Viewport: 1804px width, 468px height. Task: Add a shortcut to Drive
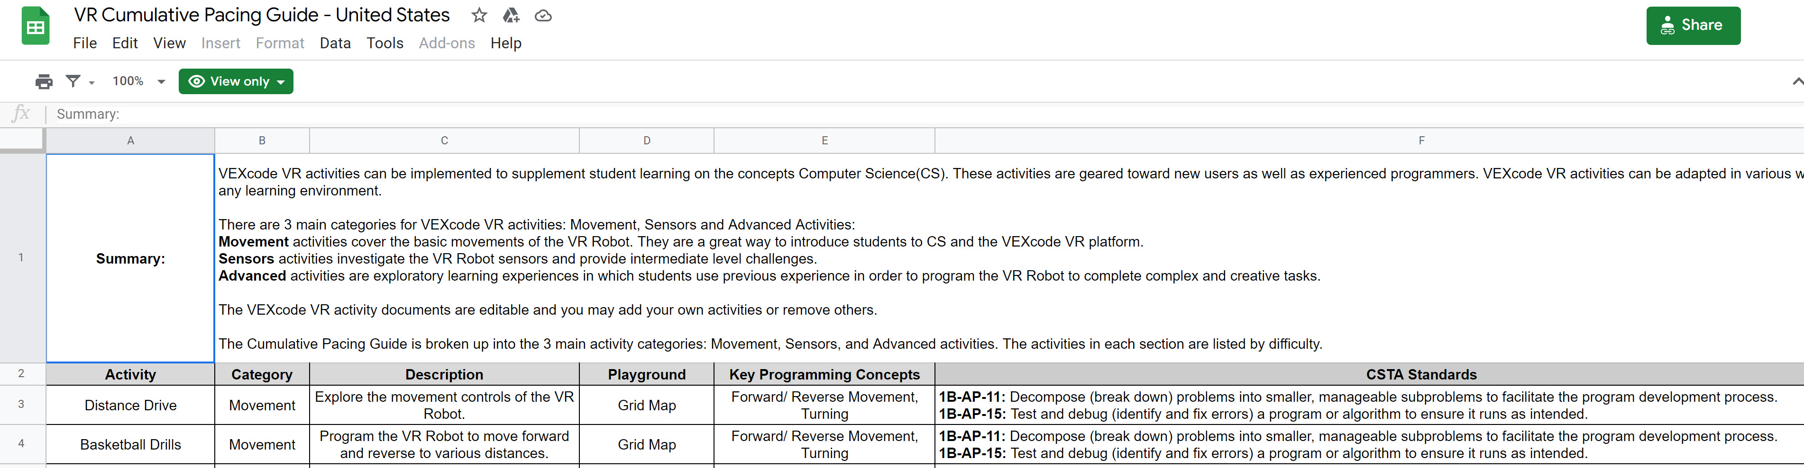pyautogui.click(x=511, y=15)
